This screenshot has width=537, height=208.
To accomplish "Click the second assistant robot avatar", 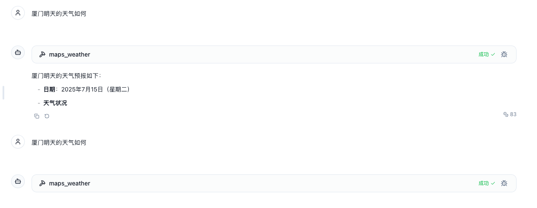I will [x=18, y=181].
